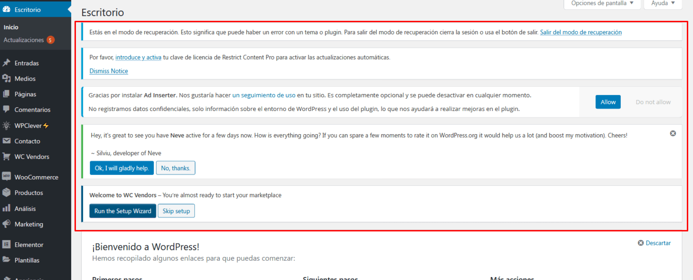Click the ¡Bienvenido a WordPress! heading
693x280 pixels.
[x=146, y=247]
